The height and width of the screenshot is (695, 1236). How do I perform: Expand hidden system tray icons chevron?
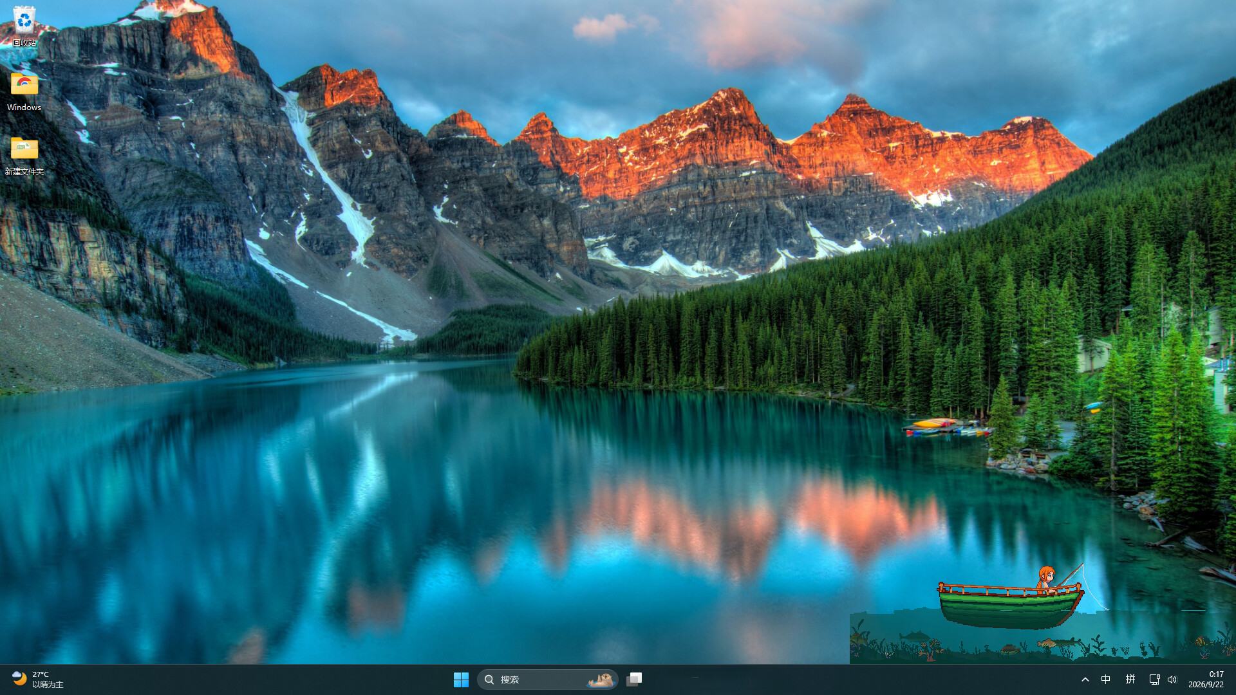coord(1085,680)
